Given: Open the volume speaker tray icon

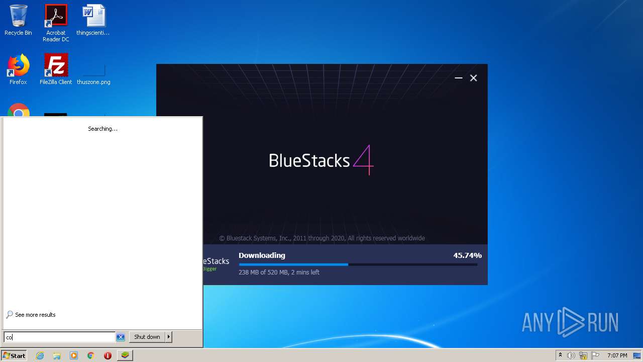Looking at the screenshot, I should click(571, 355).
